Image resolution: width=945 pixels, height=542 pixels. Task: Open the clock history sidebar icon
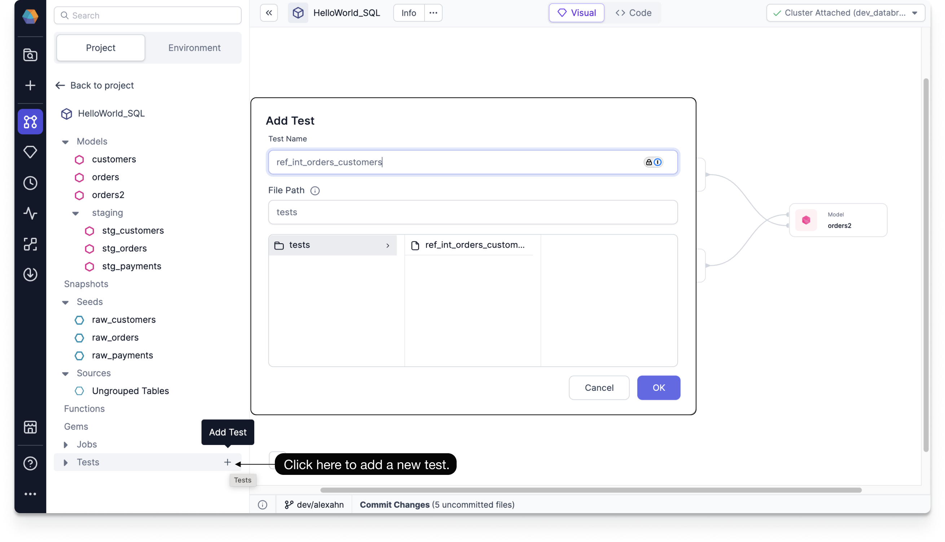coord(30,183)
